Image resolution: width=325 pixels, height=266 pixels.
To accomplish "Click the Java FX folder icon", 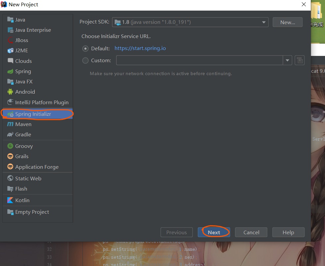I will point(10,82).
